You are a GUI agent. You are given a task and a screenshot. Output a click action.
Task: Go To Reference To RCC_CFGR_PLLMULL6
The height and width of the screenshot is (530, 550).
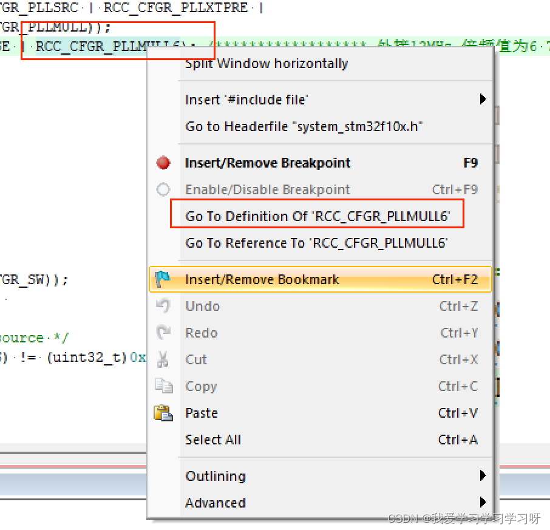click(320, 243)
